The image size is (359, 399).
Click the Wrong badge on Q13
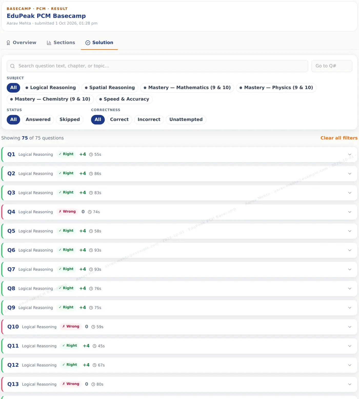71,384
